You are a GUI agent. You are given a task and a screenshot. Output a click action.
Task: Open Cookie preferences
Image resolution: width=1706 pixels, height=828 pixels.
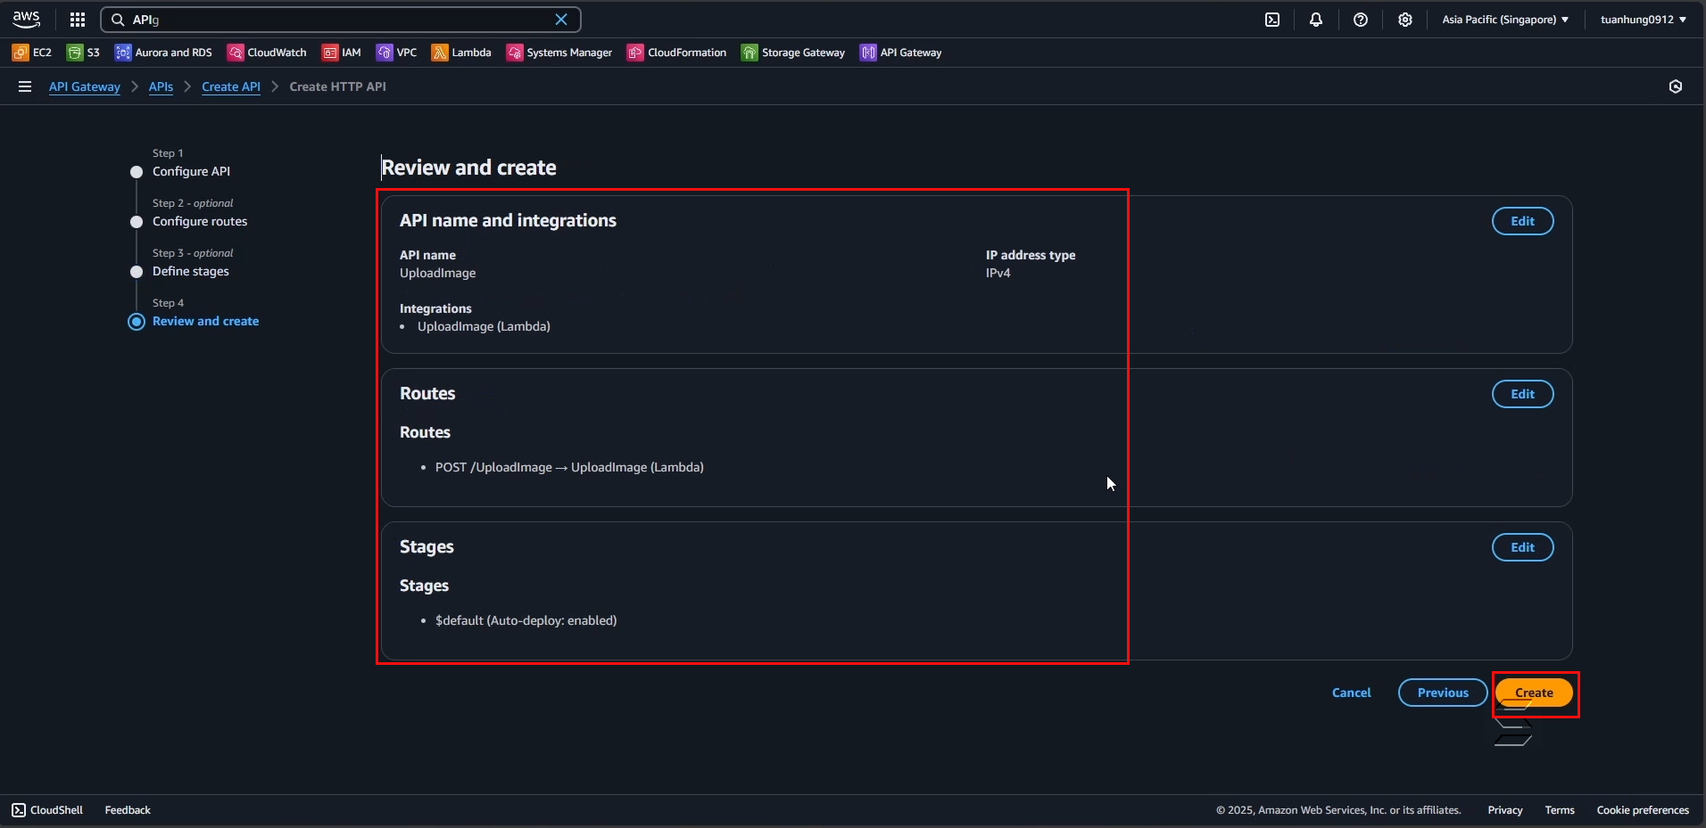[1643, 810]
